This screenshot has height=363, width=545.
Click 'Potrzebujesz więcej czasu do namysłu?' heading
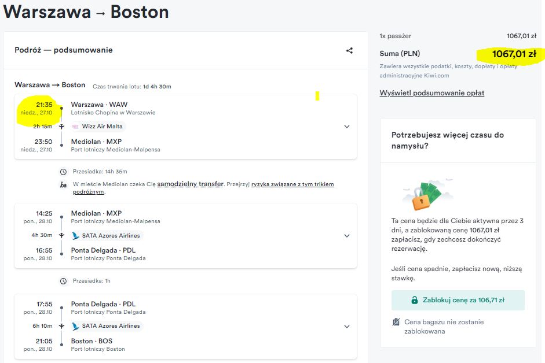(x=447, y=140)
